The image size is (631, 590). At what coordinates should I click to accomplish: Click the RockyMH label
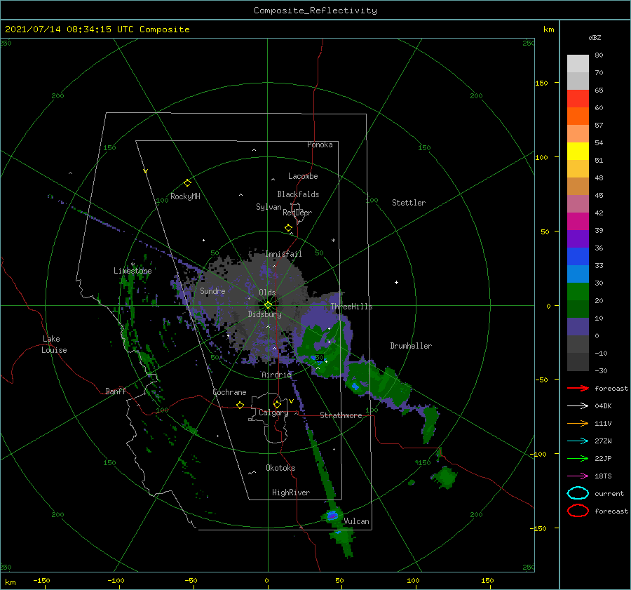click(x=185, y=196)
